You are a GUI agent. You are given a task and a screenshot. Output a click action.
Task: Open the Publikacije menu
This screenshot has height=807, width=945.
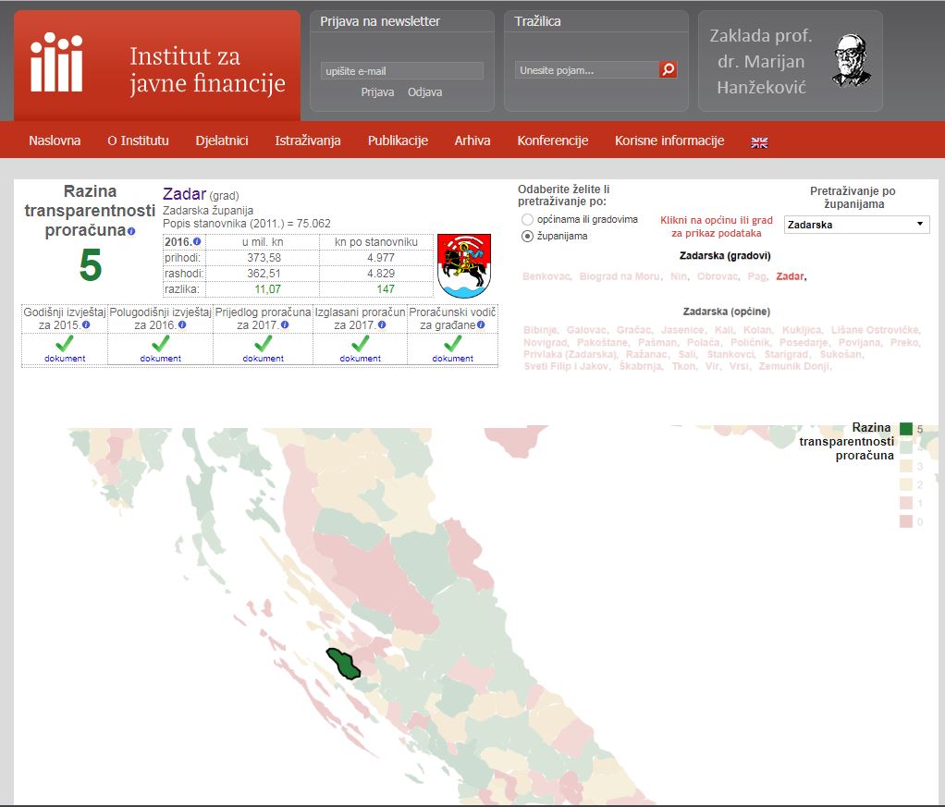pyautogui.click(x=398, y=141)
